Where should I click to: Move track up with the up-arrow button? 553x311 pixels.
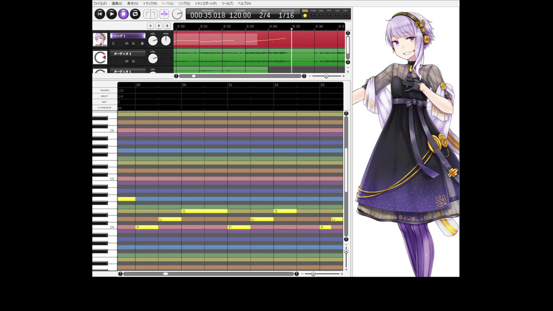[159, 26]
